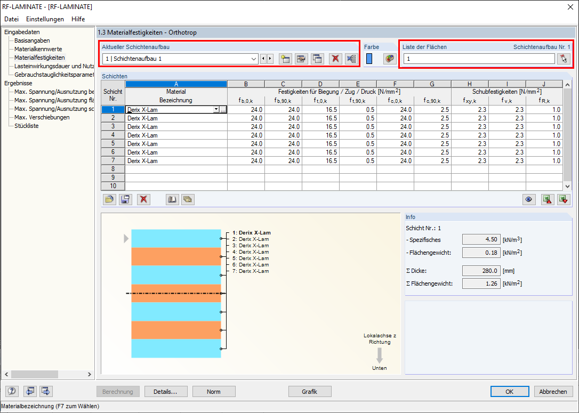This screenshot has height=413, width=579.
Task: Select Lasteinwirkungsdauer tree entry
Action: coord(54,66)
